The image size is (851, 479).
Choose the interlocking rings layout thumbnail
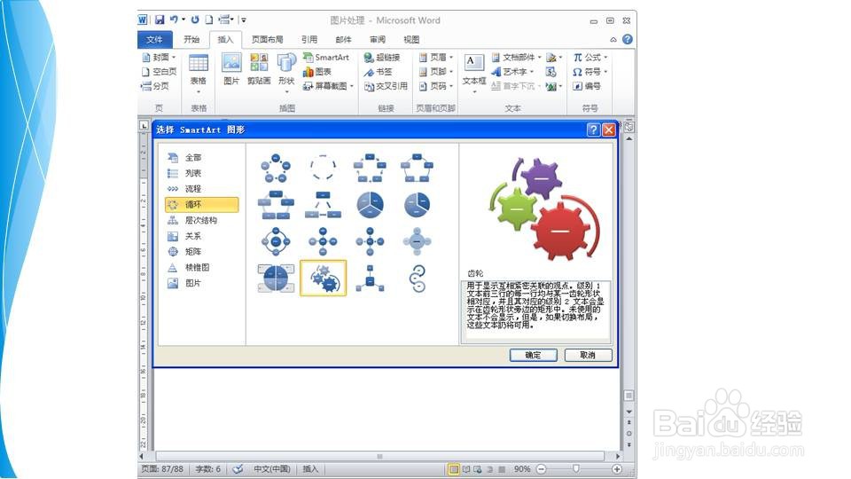[418, 279]
